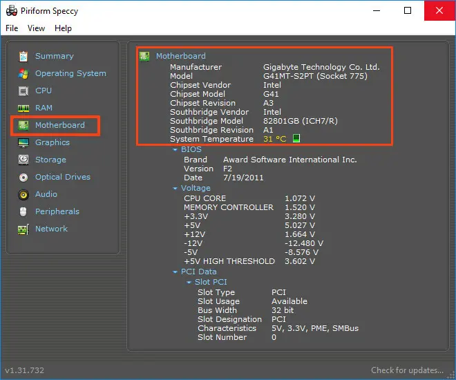Click the Operating System Windows flag icon
This screenshot has width=456, height=380.
tap(23, 74)
